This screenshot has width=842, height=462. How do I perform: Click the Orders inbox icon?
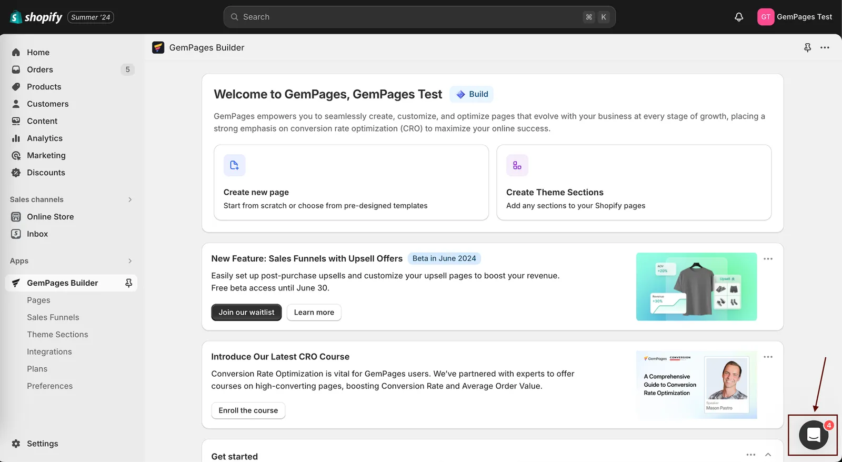(16, 69)
